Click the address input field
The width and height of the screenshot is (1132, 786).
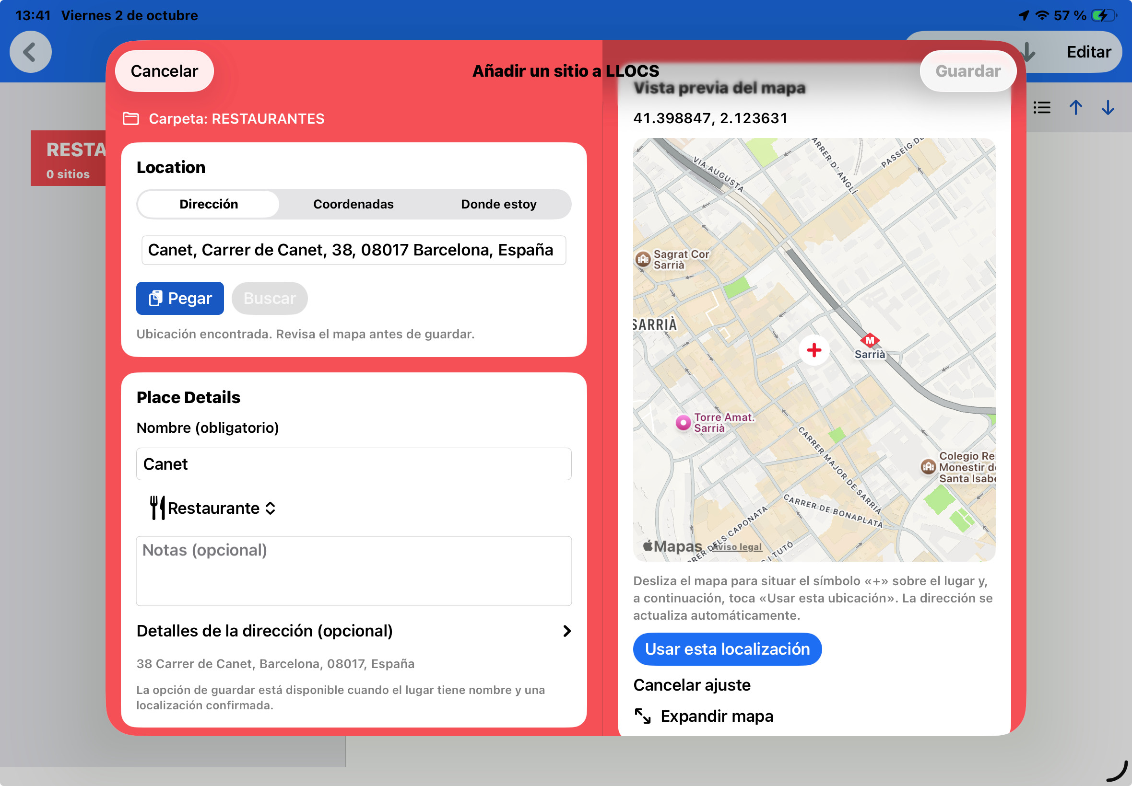pyautogui.click(x=354, y=250)
